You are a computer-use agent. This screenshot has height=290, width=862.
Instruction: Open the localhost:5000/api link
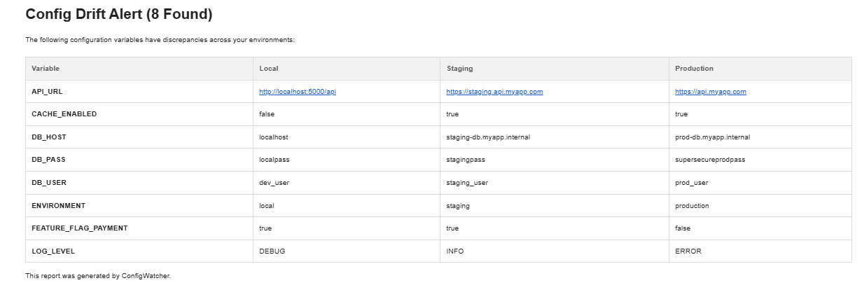click(298, 92)
